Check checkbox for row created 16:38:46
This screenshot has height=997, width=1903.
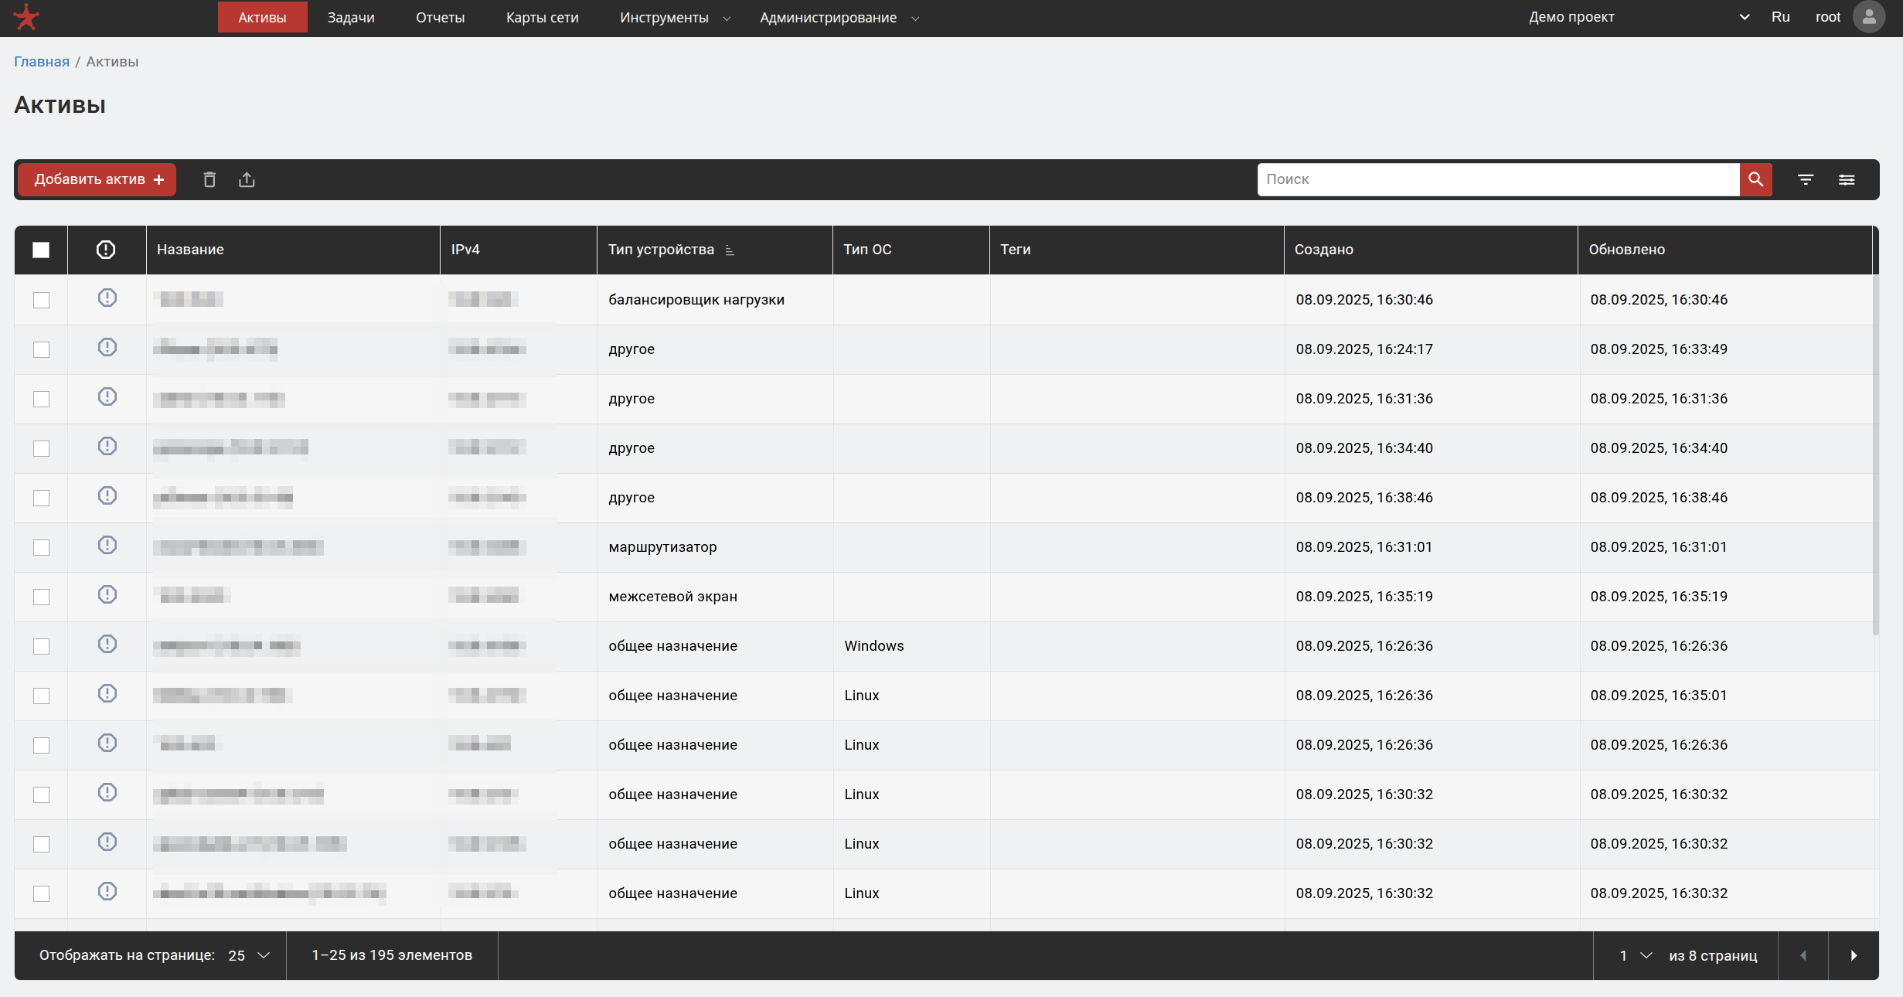point(41,498)
